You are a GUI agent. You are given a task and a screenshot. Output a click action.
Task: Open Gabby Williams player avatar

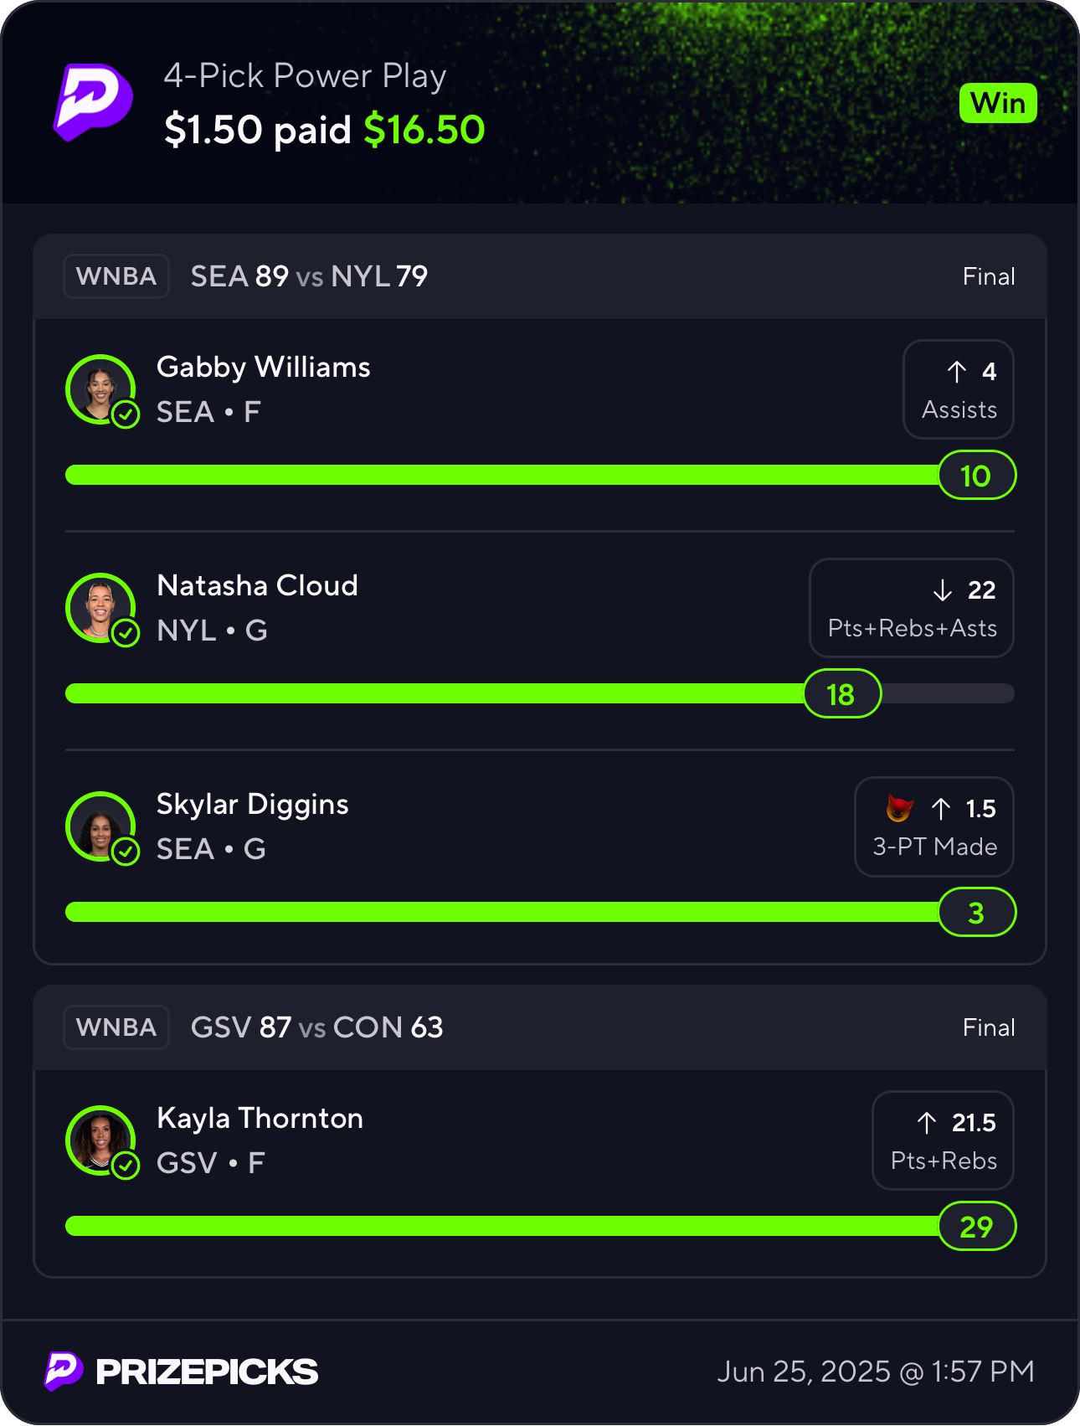[100, 389]
